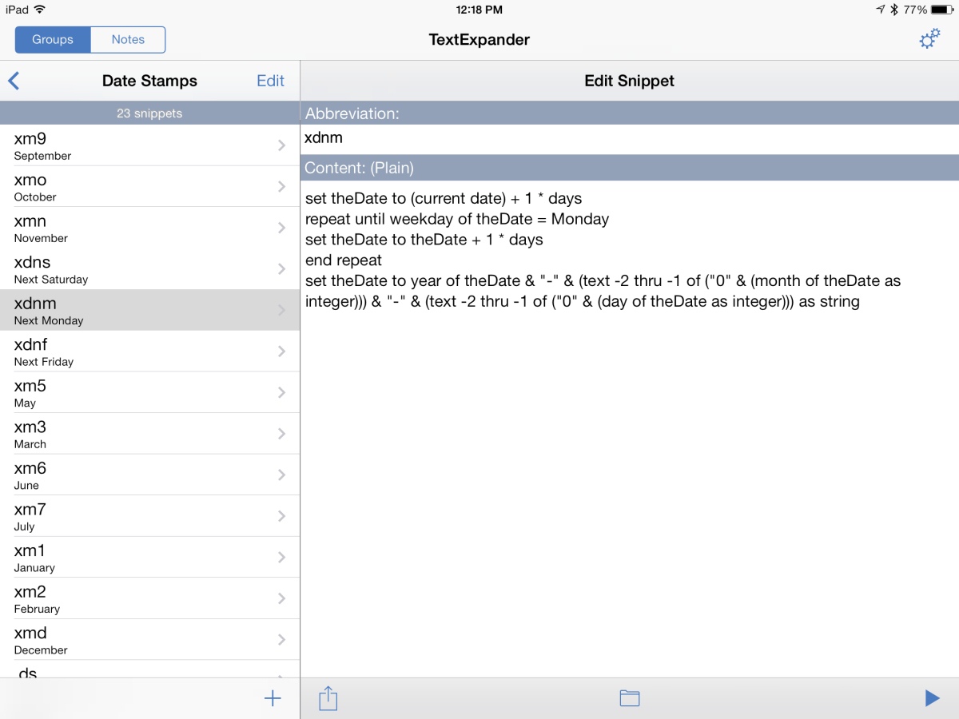Edit the Abbreviation field containing xdnm
This screenshot has width=959, height=719.
[630, 138]
